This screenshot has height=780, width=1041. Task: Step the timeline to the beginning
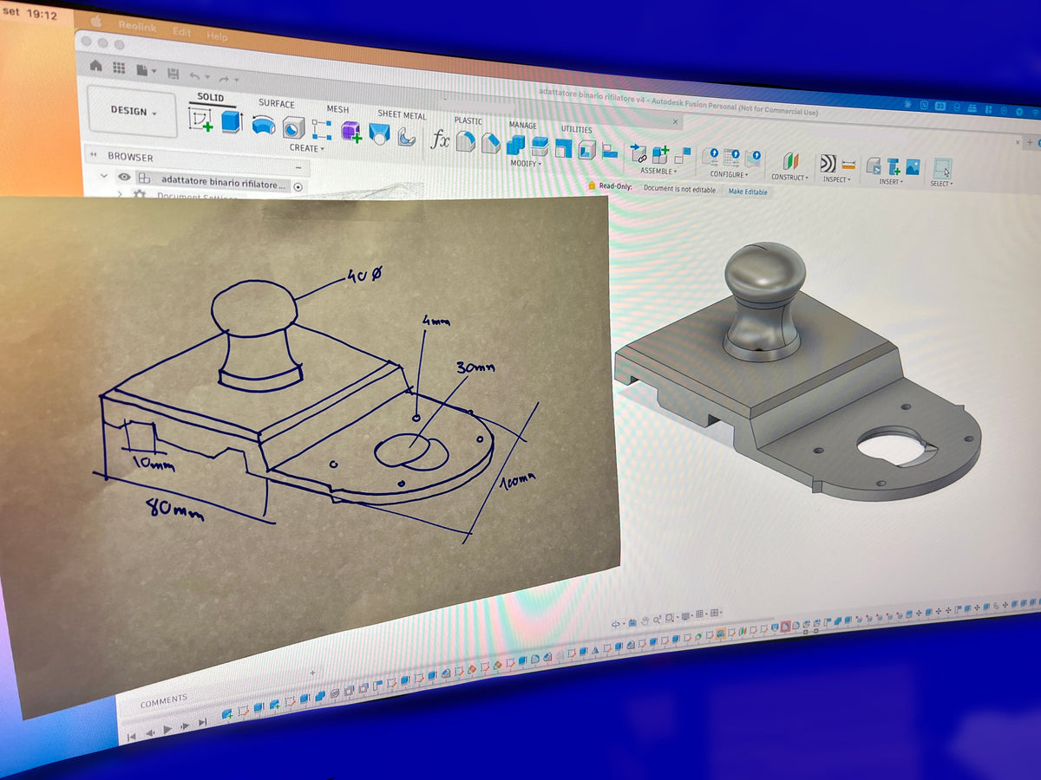point(132,738)
